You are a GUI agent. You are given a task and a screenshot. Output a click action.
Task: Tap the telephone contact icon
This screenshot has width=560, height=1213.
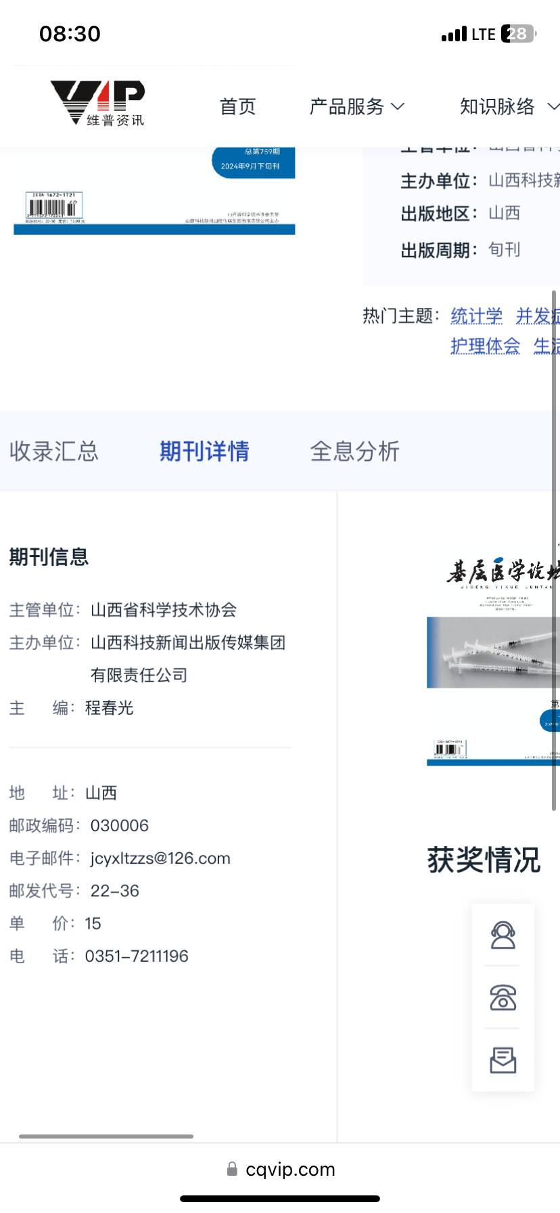point(503,998)
